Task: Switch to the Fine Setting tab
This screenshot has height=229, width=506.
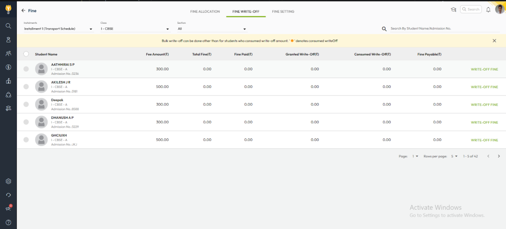Action: pyautogui.click(x=283, y=11)
